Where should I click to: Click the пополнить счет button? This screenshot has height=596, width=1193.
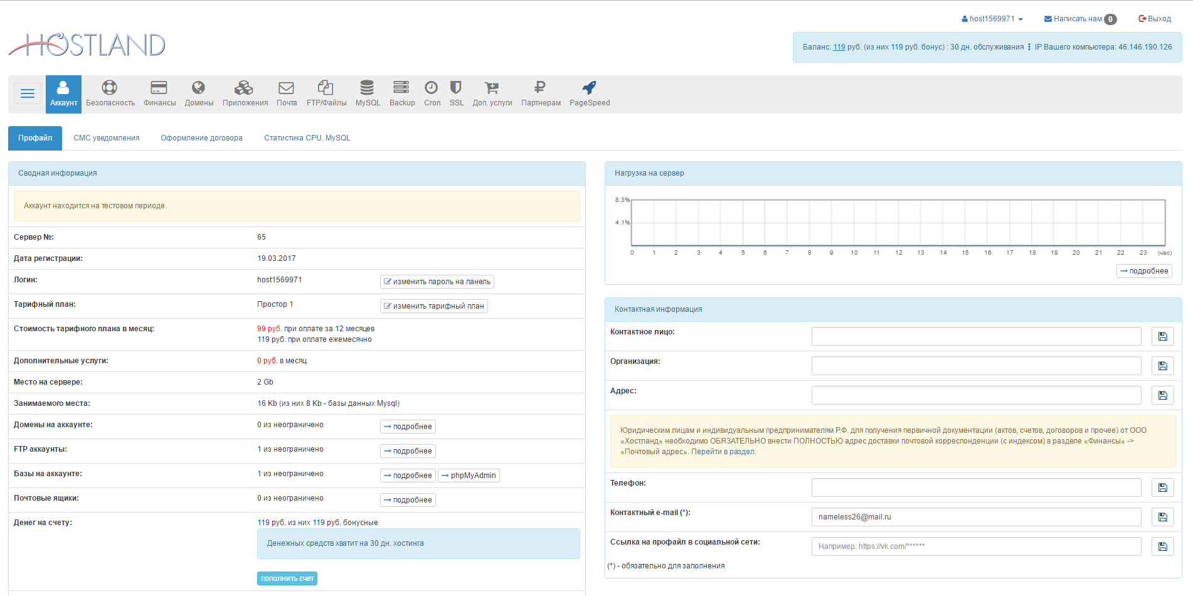[287, 578]
